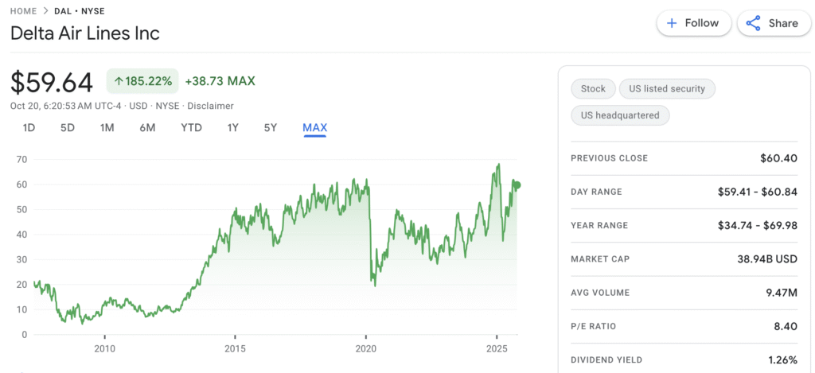Click the green up-arrow in the percentage badge
The image size is (815, 373).
(x=119, y=82)
